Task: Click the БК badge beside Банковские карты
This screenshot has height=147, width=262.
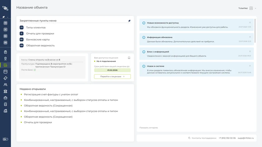Action: pos(22,39)
